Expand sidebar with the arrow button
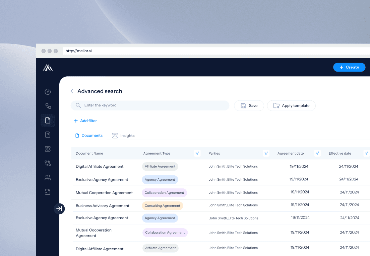This screenshot has height=256, width=370. 59,209
